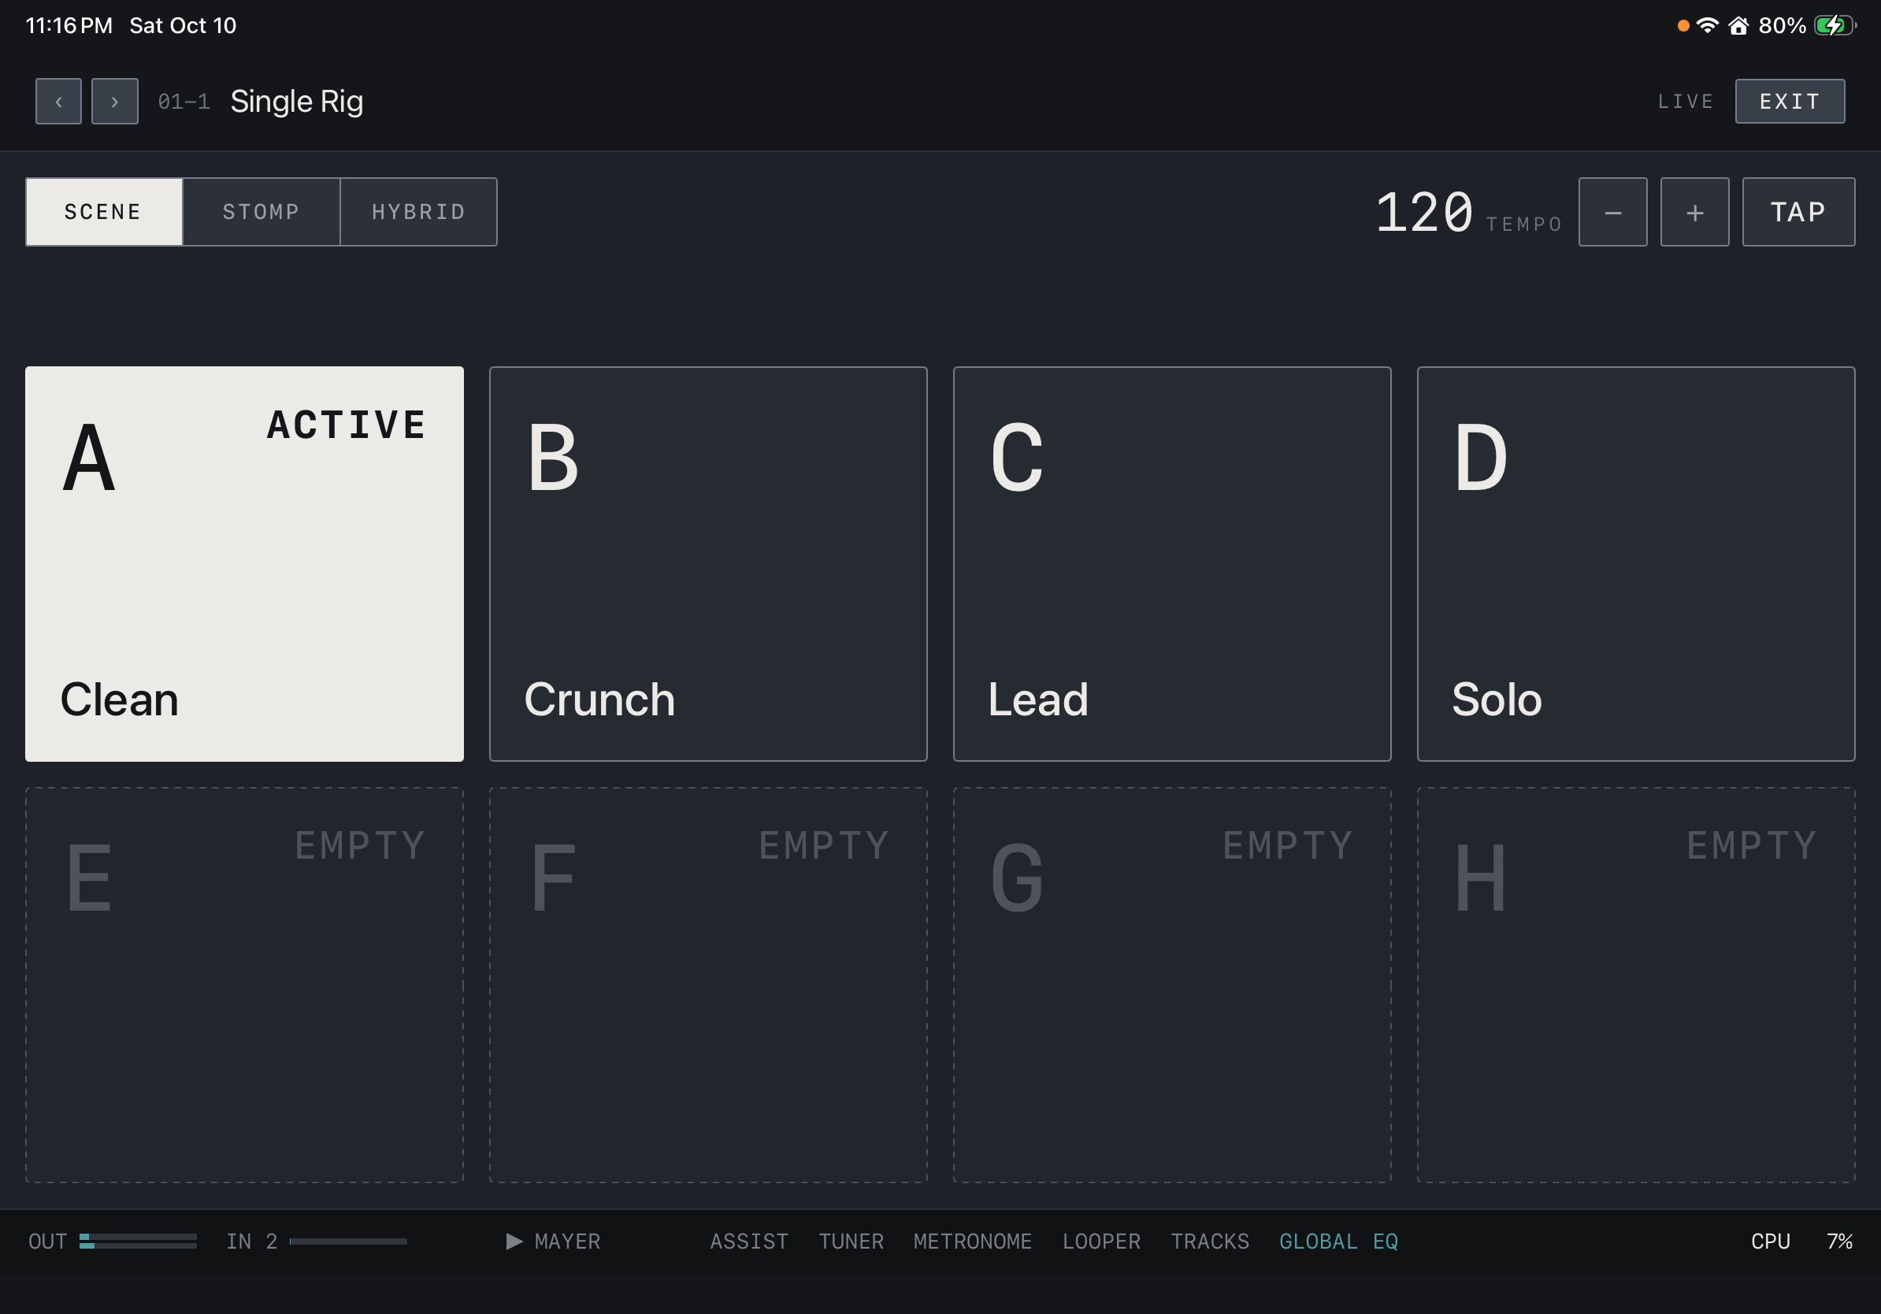Image resolution: width=1881 pixels, height=1314 pixels.
Task: Activate scene A Clean
Action: 244,563
